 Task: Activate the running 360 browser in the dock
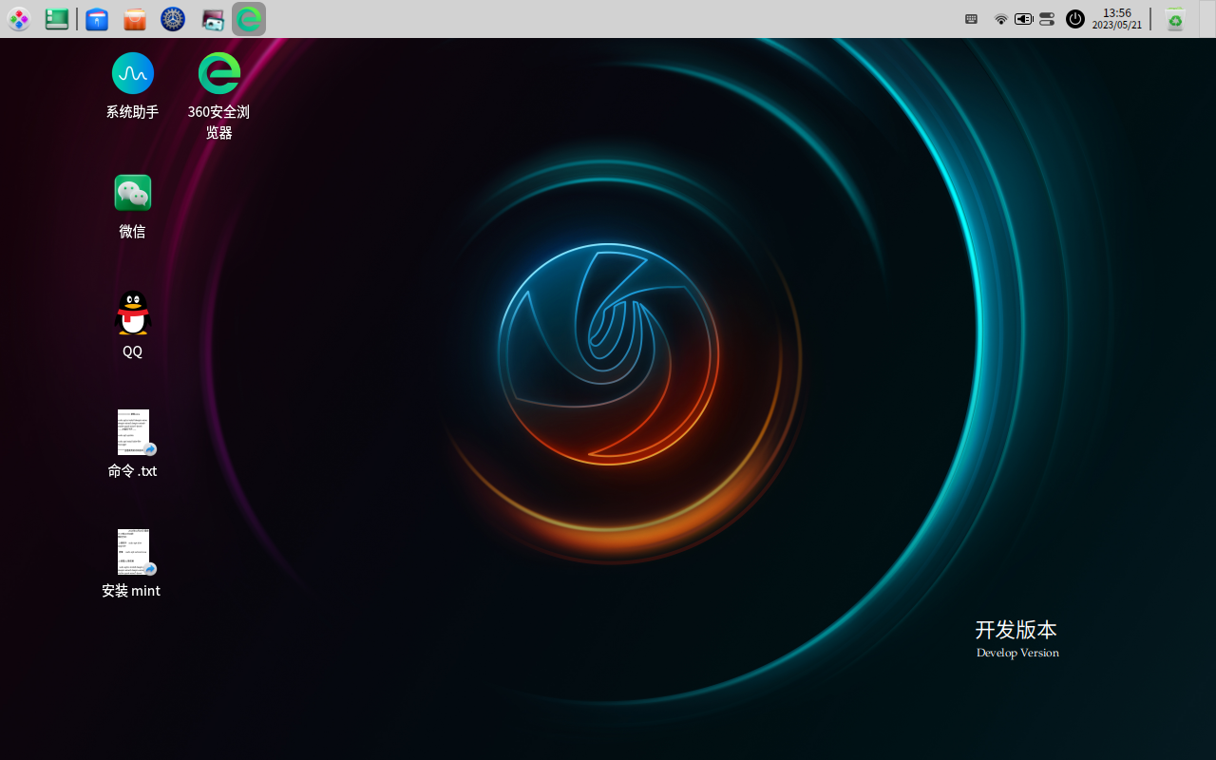248,19
